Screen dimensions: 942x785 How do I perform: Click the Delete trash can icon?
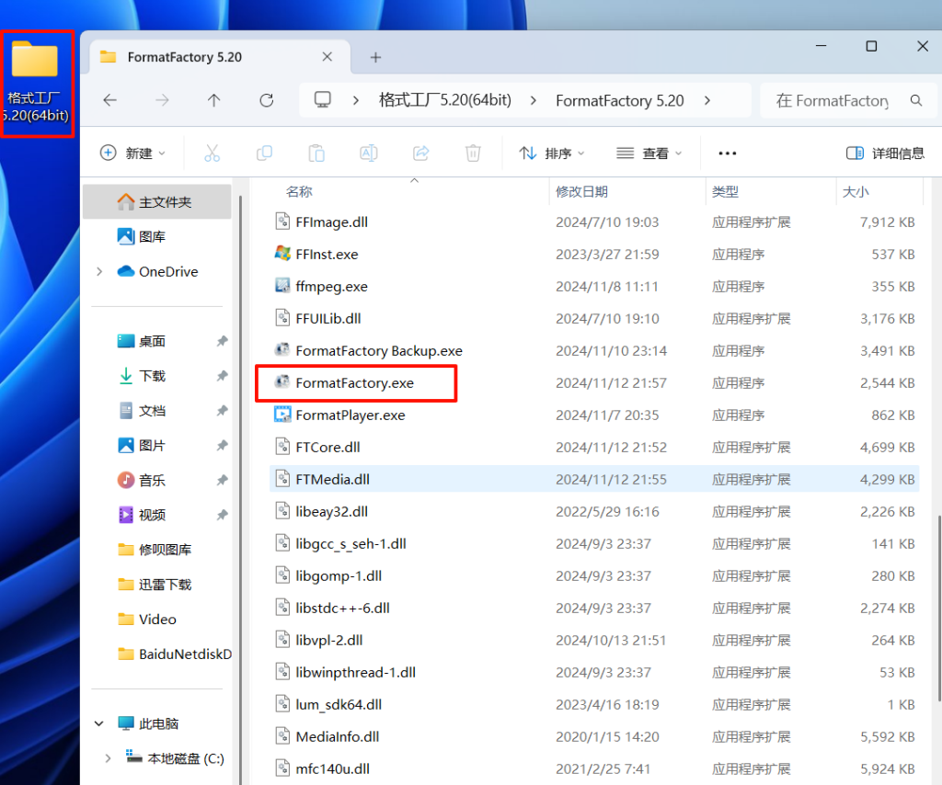click(474, 153)
